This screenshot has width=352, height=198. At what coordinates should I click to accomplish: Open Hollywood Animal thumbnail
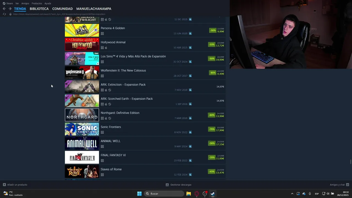(82, 44)
